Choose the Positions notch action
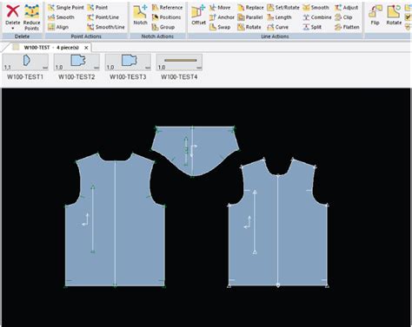412x327 pixels. coord(166,17)
